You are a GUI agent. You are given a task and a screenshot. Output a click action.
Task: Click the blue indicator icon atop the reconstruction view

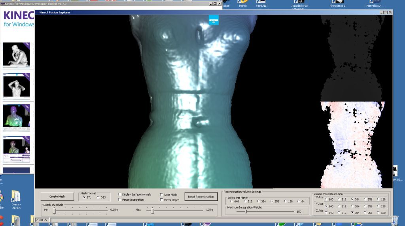pyautogui.click(x=214, y=20)
